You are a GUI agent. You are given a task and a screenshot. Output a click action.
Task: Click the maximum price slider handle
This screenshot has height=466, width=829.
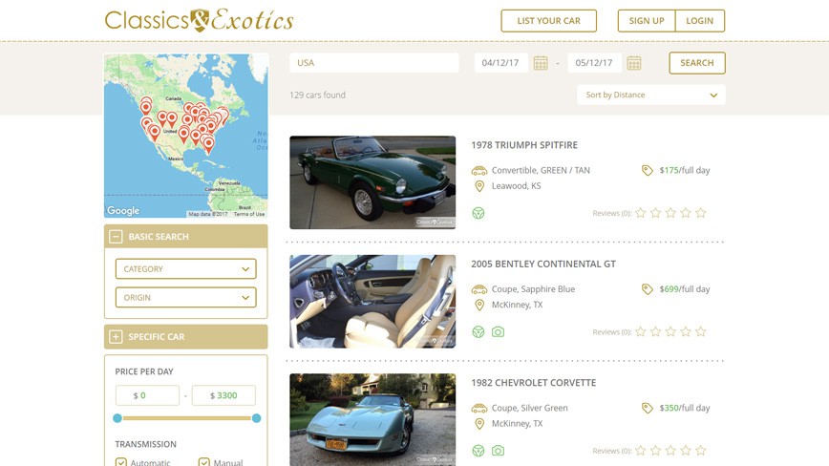coord(256,418)
